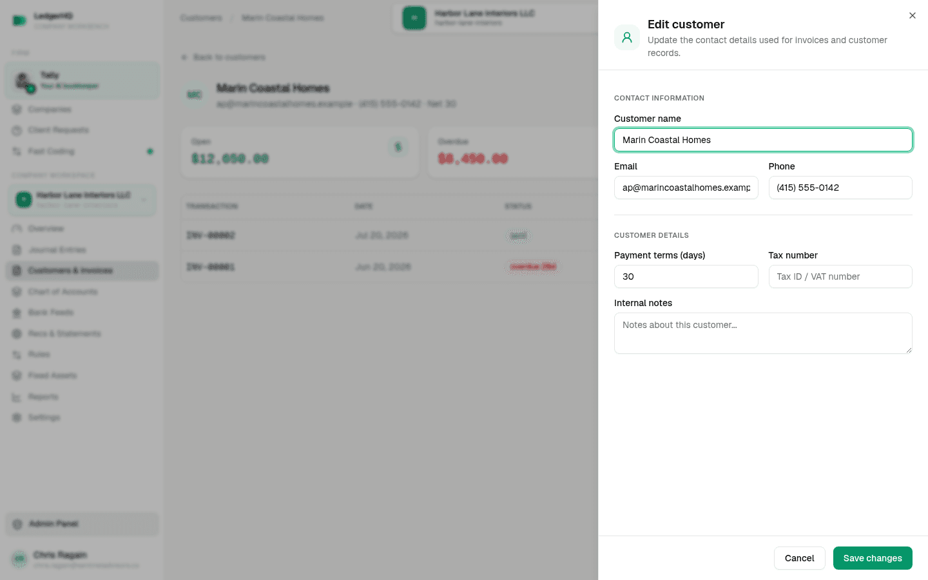The image size is (928, 580).
Task: Open the Admin Panel from the sidebar
Action: tap(82, 524)
